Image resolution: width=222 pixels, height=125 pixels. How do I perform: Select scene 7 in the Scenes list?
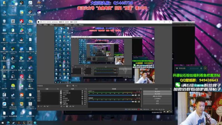click(48, 101)
